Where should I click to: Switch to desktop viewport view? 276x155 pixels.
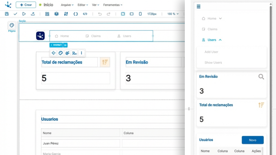pyautogui.click(x=123, y=14)
